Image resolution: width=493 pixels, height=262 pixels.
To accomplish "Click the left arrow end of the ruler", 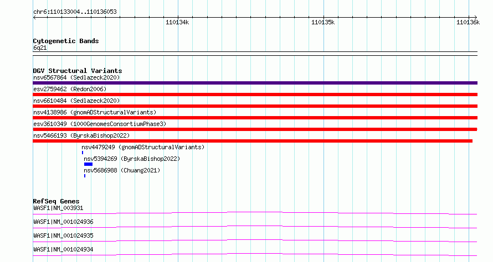I will coord(34,17).
